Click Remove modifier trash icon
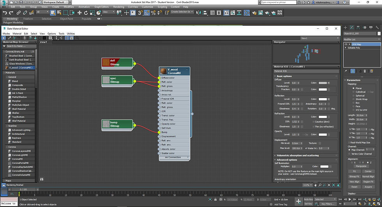 click(x=365, y=71)
